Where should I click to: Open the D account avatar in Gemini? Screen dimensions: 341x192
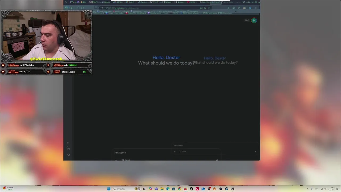click(254, 20)
